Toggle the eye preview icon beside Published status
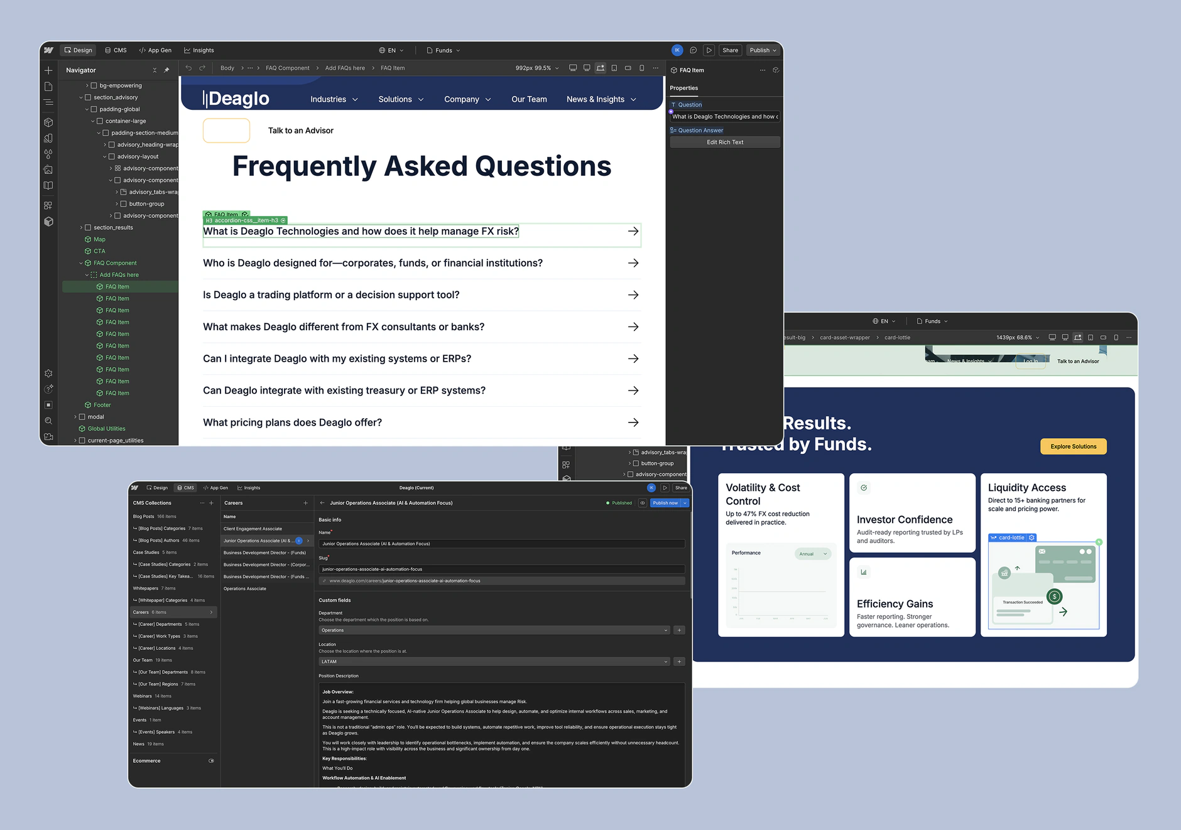The image size is (1181, 830). point(643,503)
